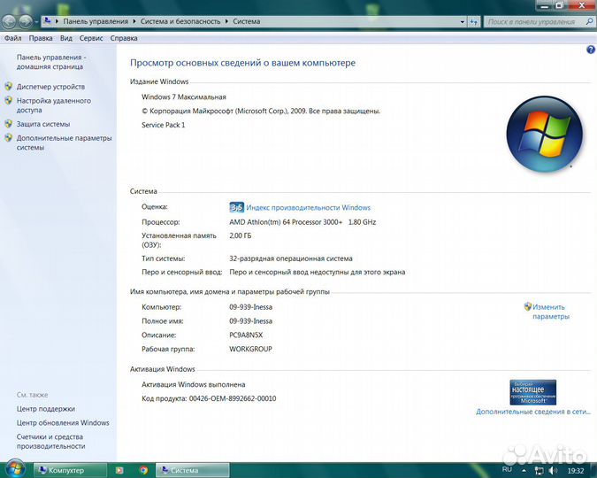The width and height of the screenshot is (597, 478).
Task: Expand the Панель управления breadcrumb arrow
Action: (x=133, y=20)
